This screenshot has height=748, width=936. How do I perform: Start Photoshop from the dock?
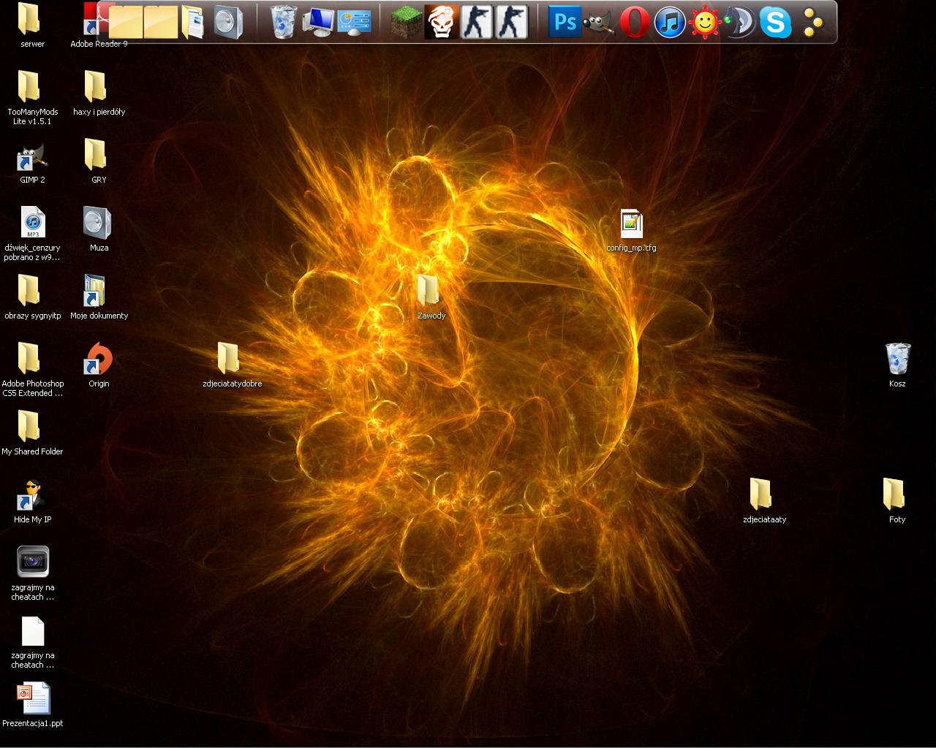[565, 22]
